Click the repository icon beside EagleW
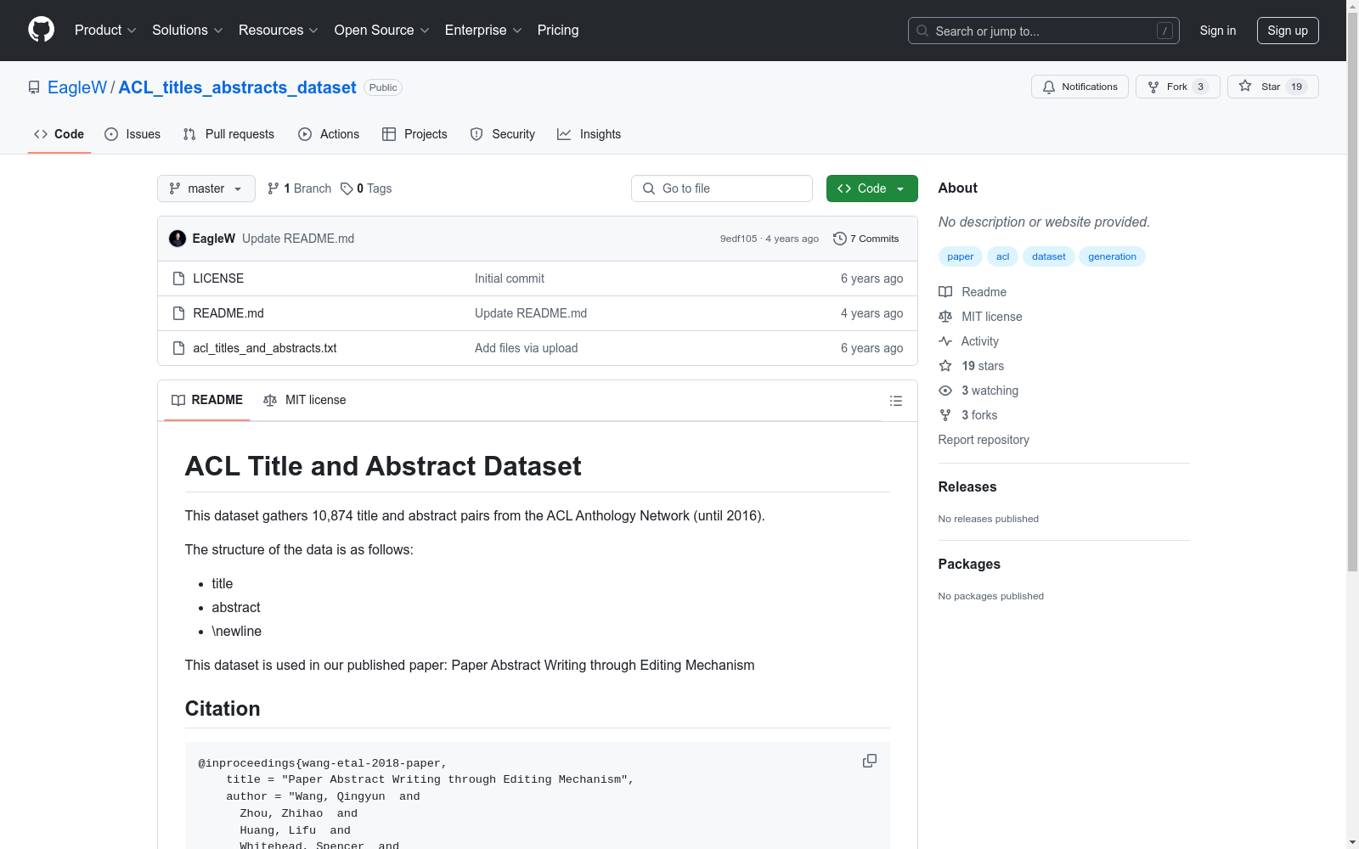The image size is (1359, 849). click(34, 87)
